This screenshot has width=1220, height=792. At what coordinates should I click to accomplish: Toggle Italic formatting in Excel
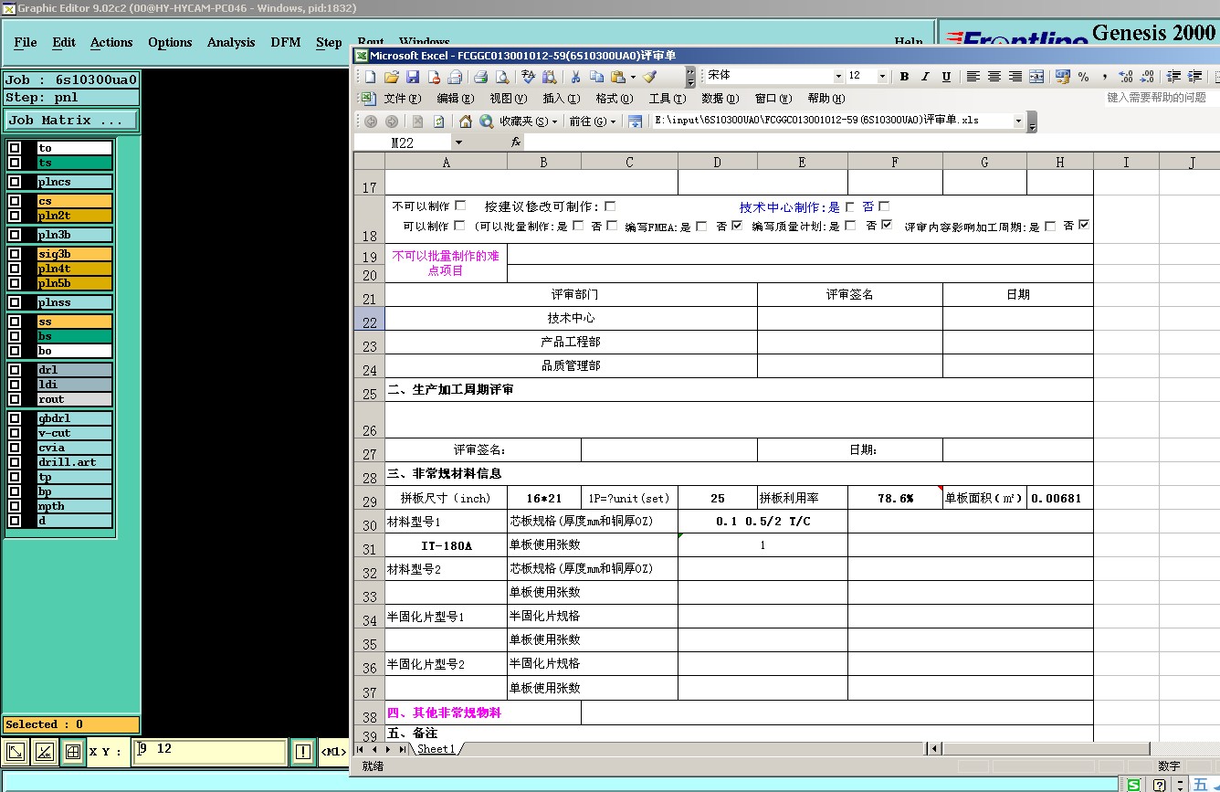click(925, 77)
